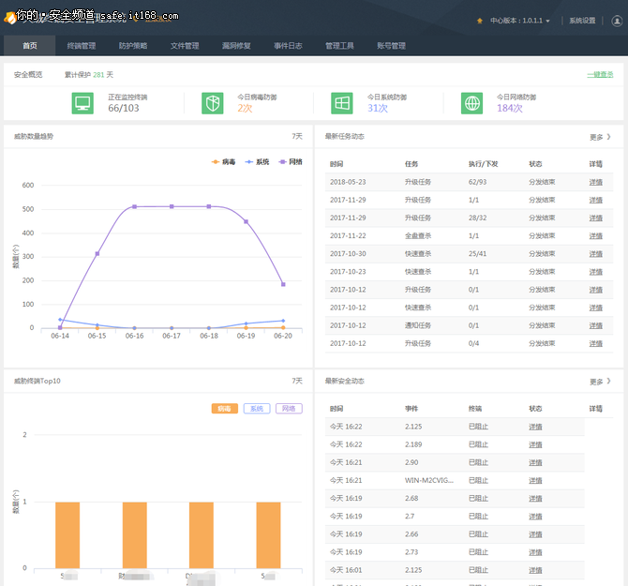Open the user account avatar icon
Viewport: 628px width, 586px height.
pyautogui.click(x=617, y=21)
